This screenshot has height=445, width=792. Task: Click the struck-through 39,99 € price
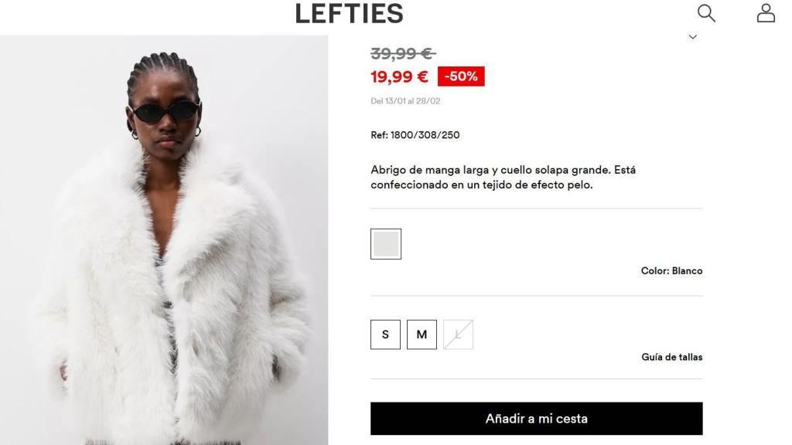(x=402, y=53)
